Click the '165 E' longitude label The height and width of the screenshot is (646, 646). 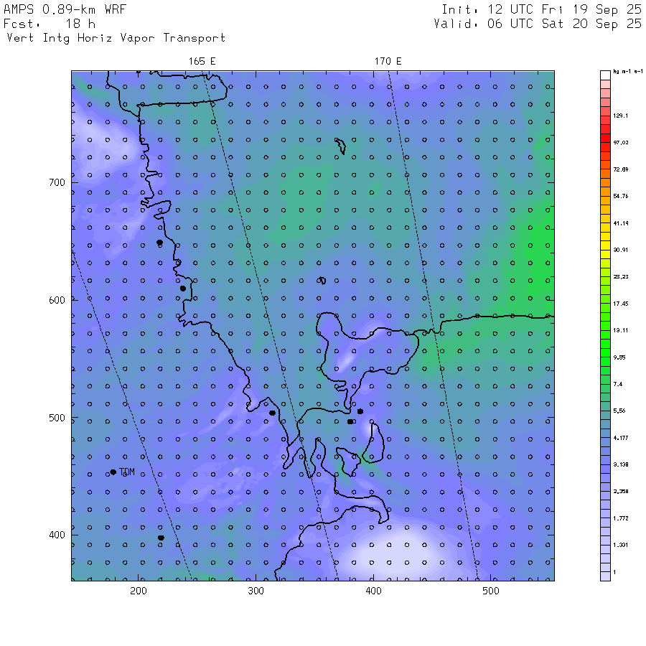(x=202, y=62)
